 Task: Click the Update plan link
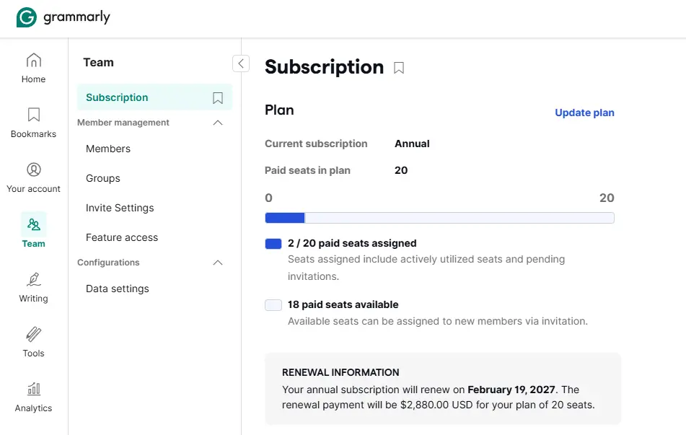tap(584, 113)
